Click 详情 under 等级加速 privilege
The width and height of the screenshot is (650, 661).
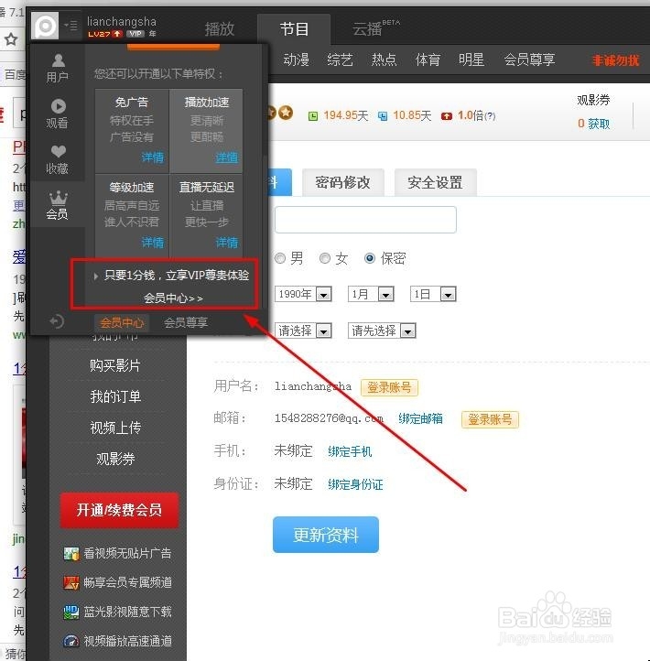coord(153,243)
